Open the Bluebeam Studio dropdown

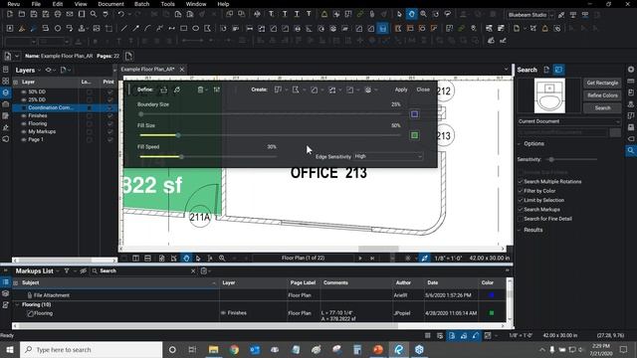[531, 15]
